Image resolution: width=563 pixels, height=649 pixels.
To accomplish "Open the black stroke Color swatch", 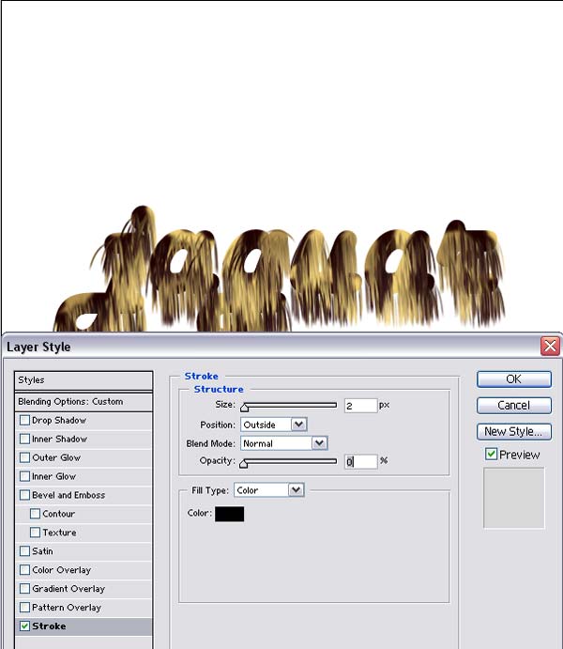I will pyautogui.click(x=229, y=514).
